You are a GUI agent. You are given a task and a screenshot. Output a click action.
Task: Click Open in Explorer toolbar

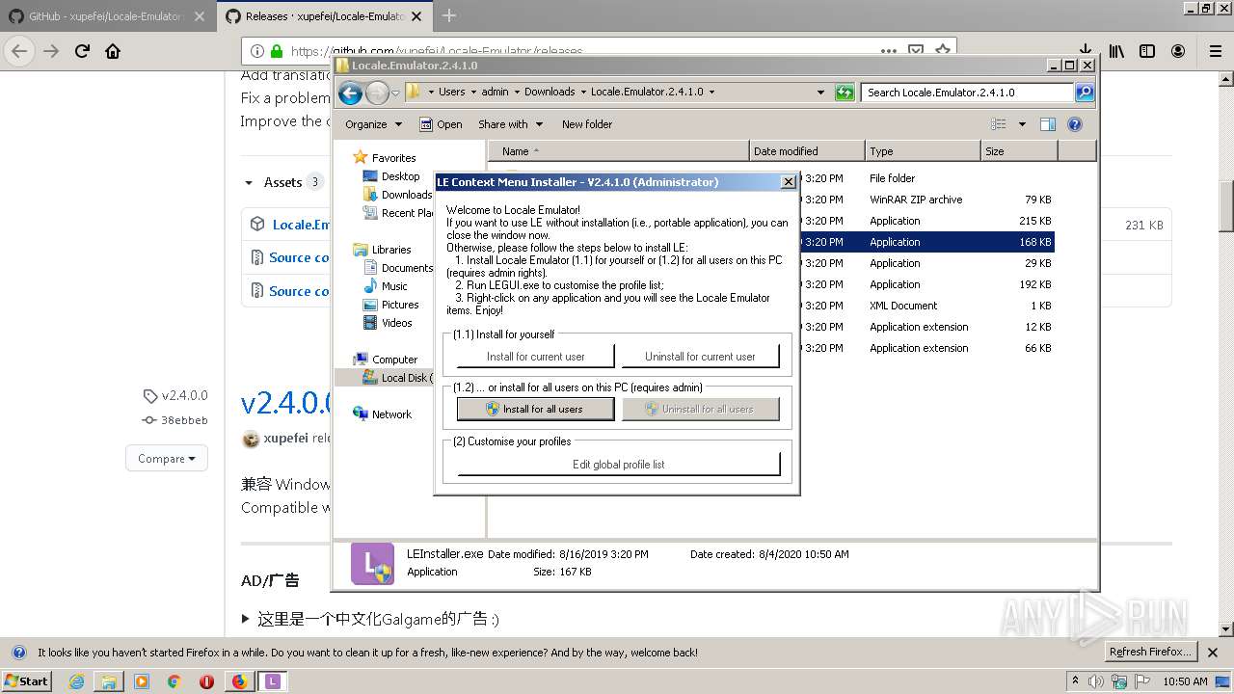[x=441, y=124]
